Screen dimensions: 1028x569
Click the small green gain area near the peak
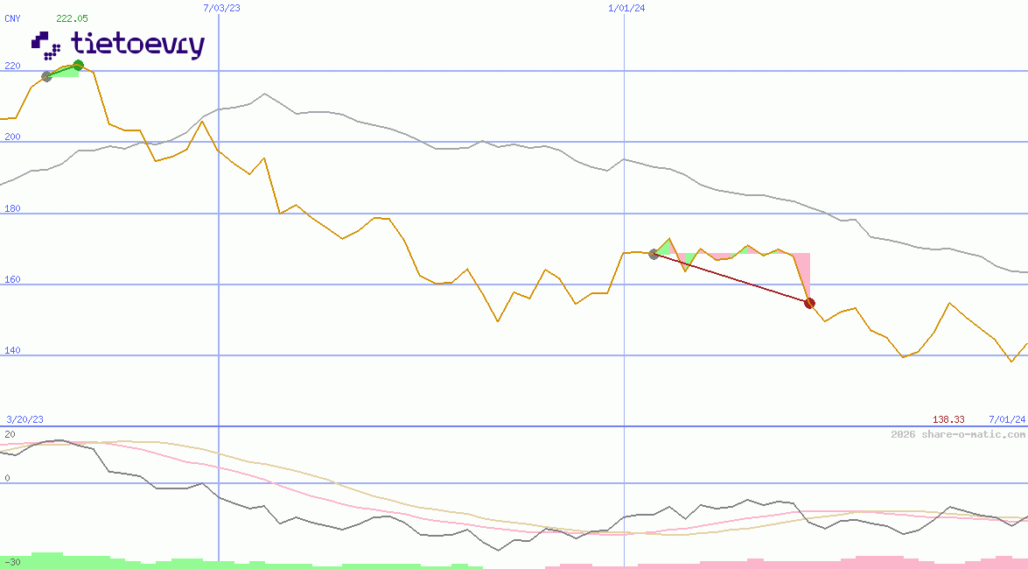pos(66,73)
